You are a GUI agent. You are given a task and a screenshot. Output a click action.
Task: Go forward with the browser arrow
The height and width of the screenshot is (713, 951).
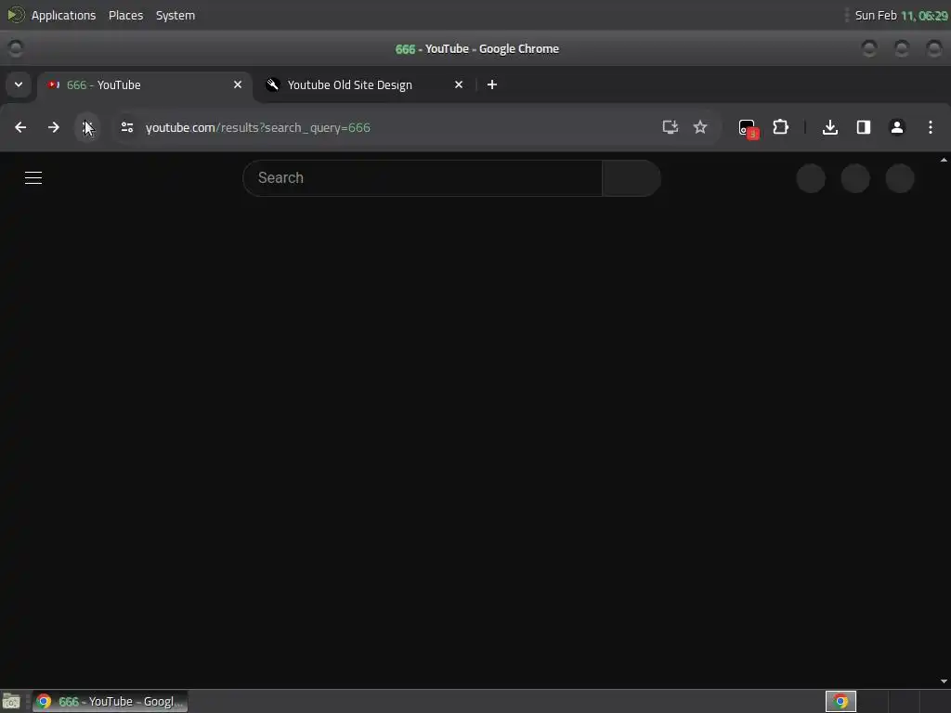(x=53, y=127)
